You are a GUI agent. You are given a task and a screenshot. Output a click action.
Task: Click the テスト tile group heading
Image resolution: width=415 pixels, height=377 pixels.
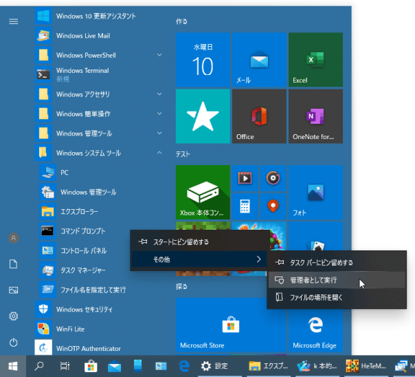point(183,154)
